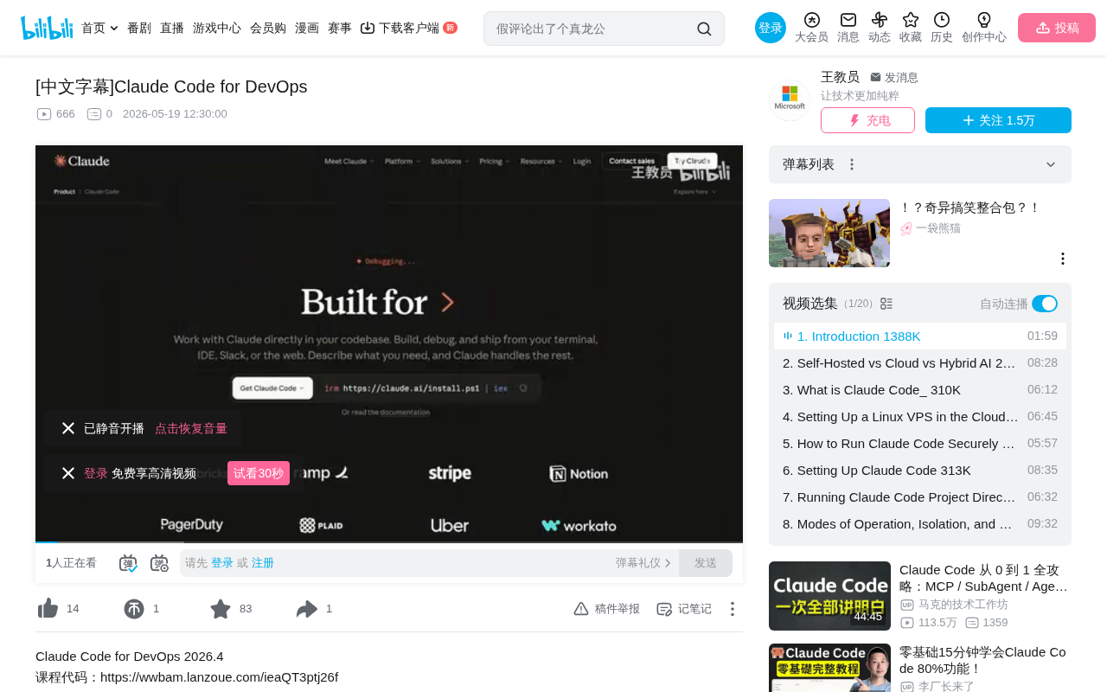The height and width of the screenshot is (692, 1107).
Task: Play episode 8. Modes of Operation
Action: pyautogui.click(x=920, y=523)
